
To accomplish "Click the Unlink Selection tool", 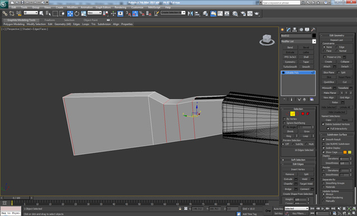I will pos(12,13).
